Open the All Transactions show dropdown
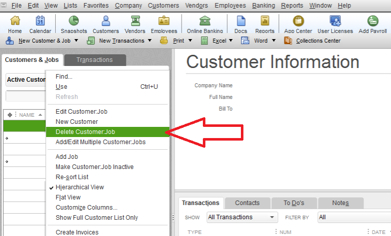Screen dimensions: 391x236 tap(242, 217)
